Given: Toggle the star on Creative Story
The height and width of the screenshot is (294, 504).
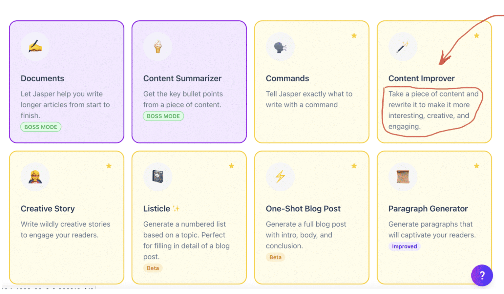Looking at the screenshot, I should click(109, 166).
